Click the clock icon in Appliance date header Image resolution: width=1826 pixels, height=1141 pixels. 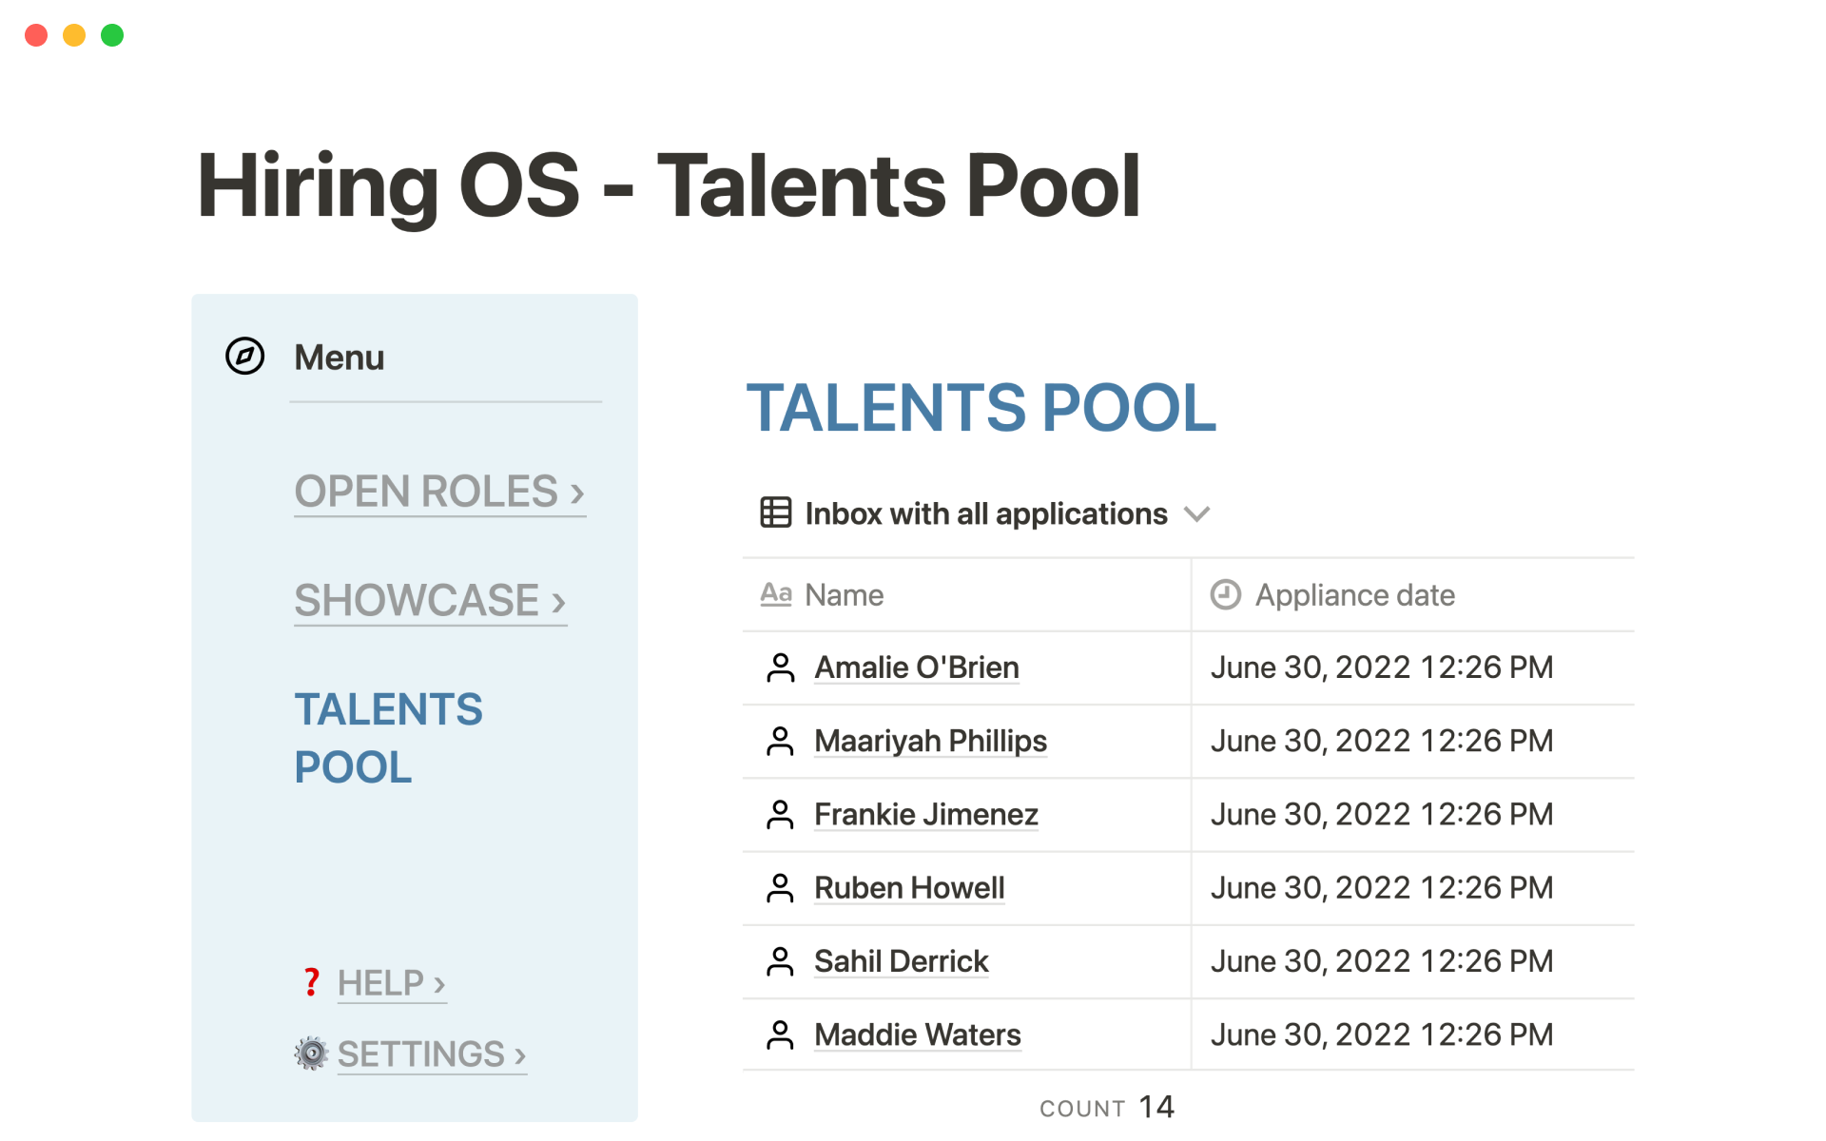1225,595
